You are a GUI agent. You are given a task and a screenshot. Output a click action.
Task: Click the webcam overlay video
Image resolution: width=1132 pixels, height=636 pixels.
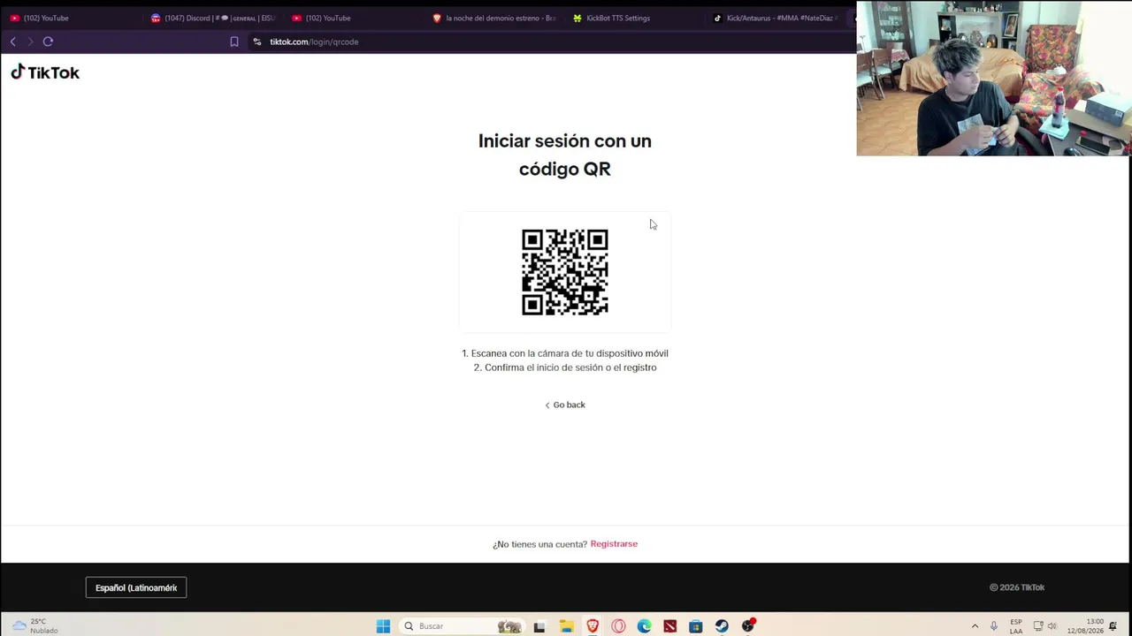(994, 78)
